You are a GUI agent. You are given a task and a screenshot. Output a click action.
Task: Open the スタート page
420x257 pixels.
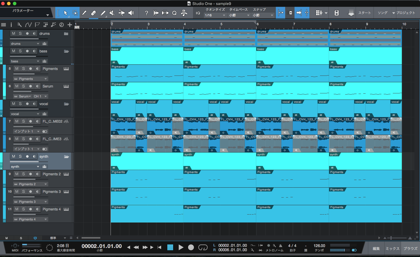(x=364, y=13)
